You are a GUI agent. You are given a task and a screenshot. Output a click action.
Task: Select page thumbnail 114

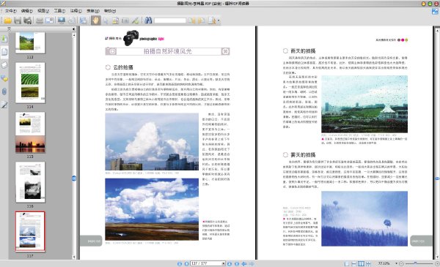30,83
